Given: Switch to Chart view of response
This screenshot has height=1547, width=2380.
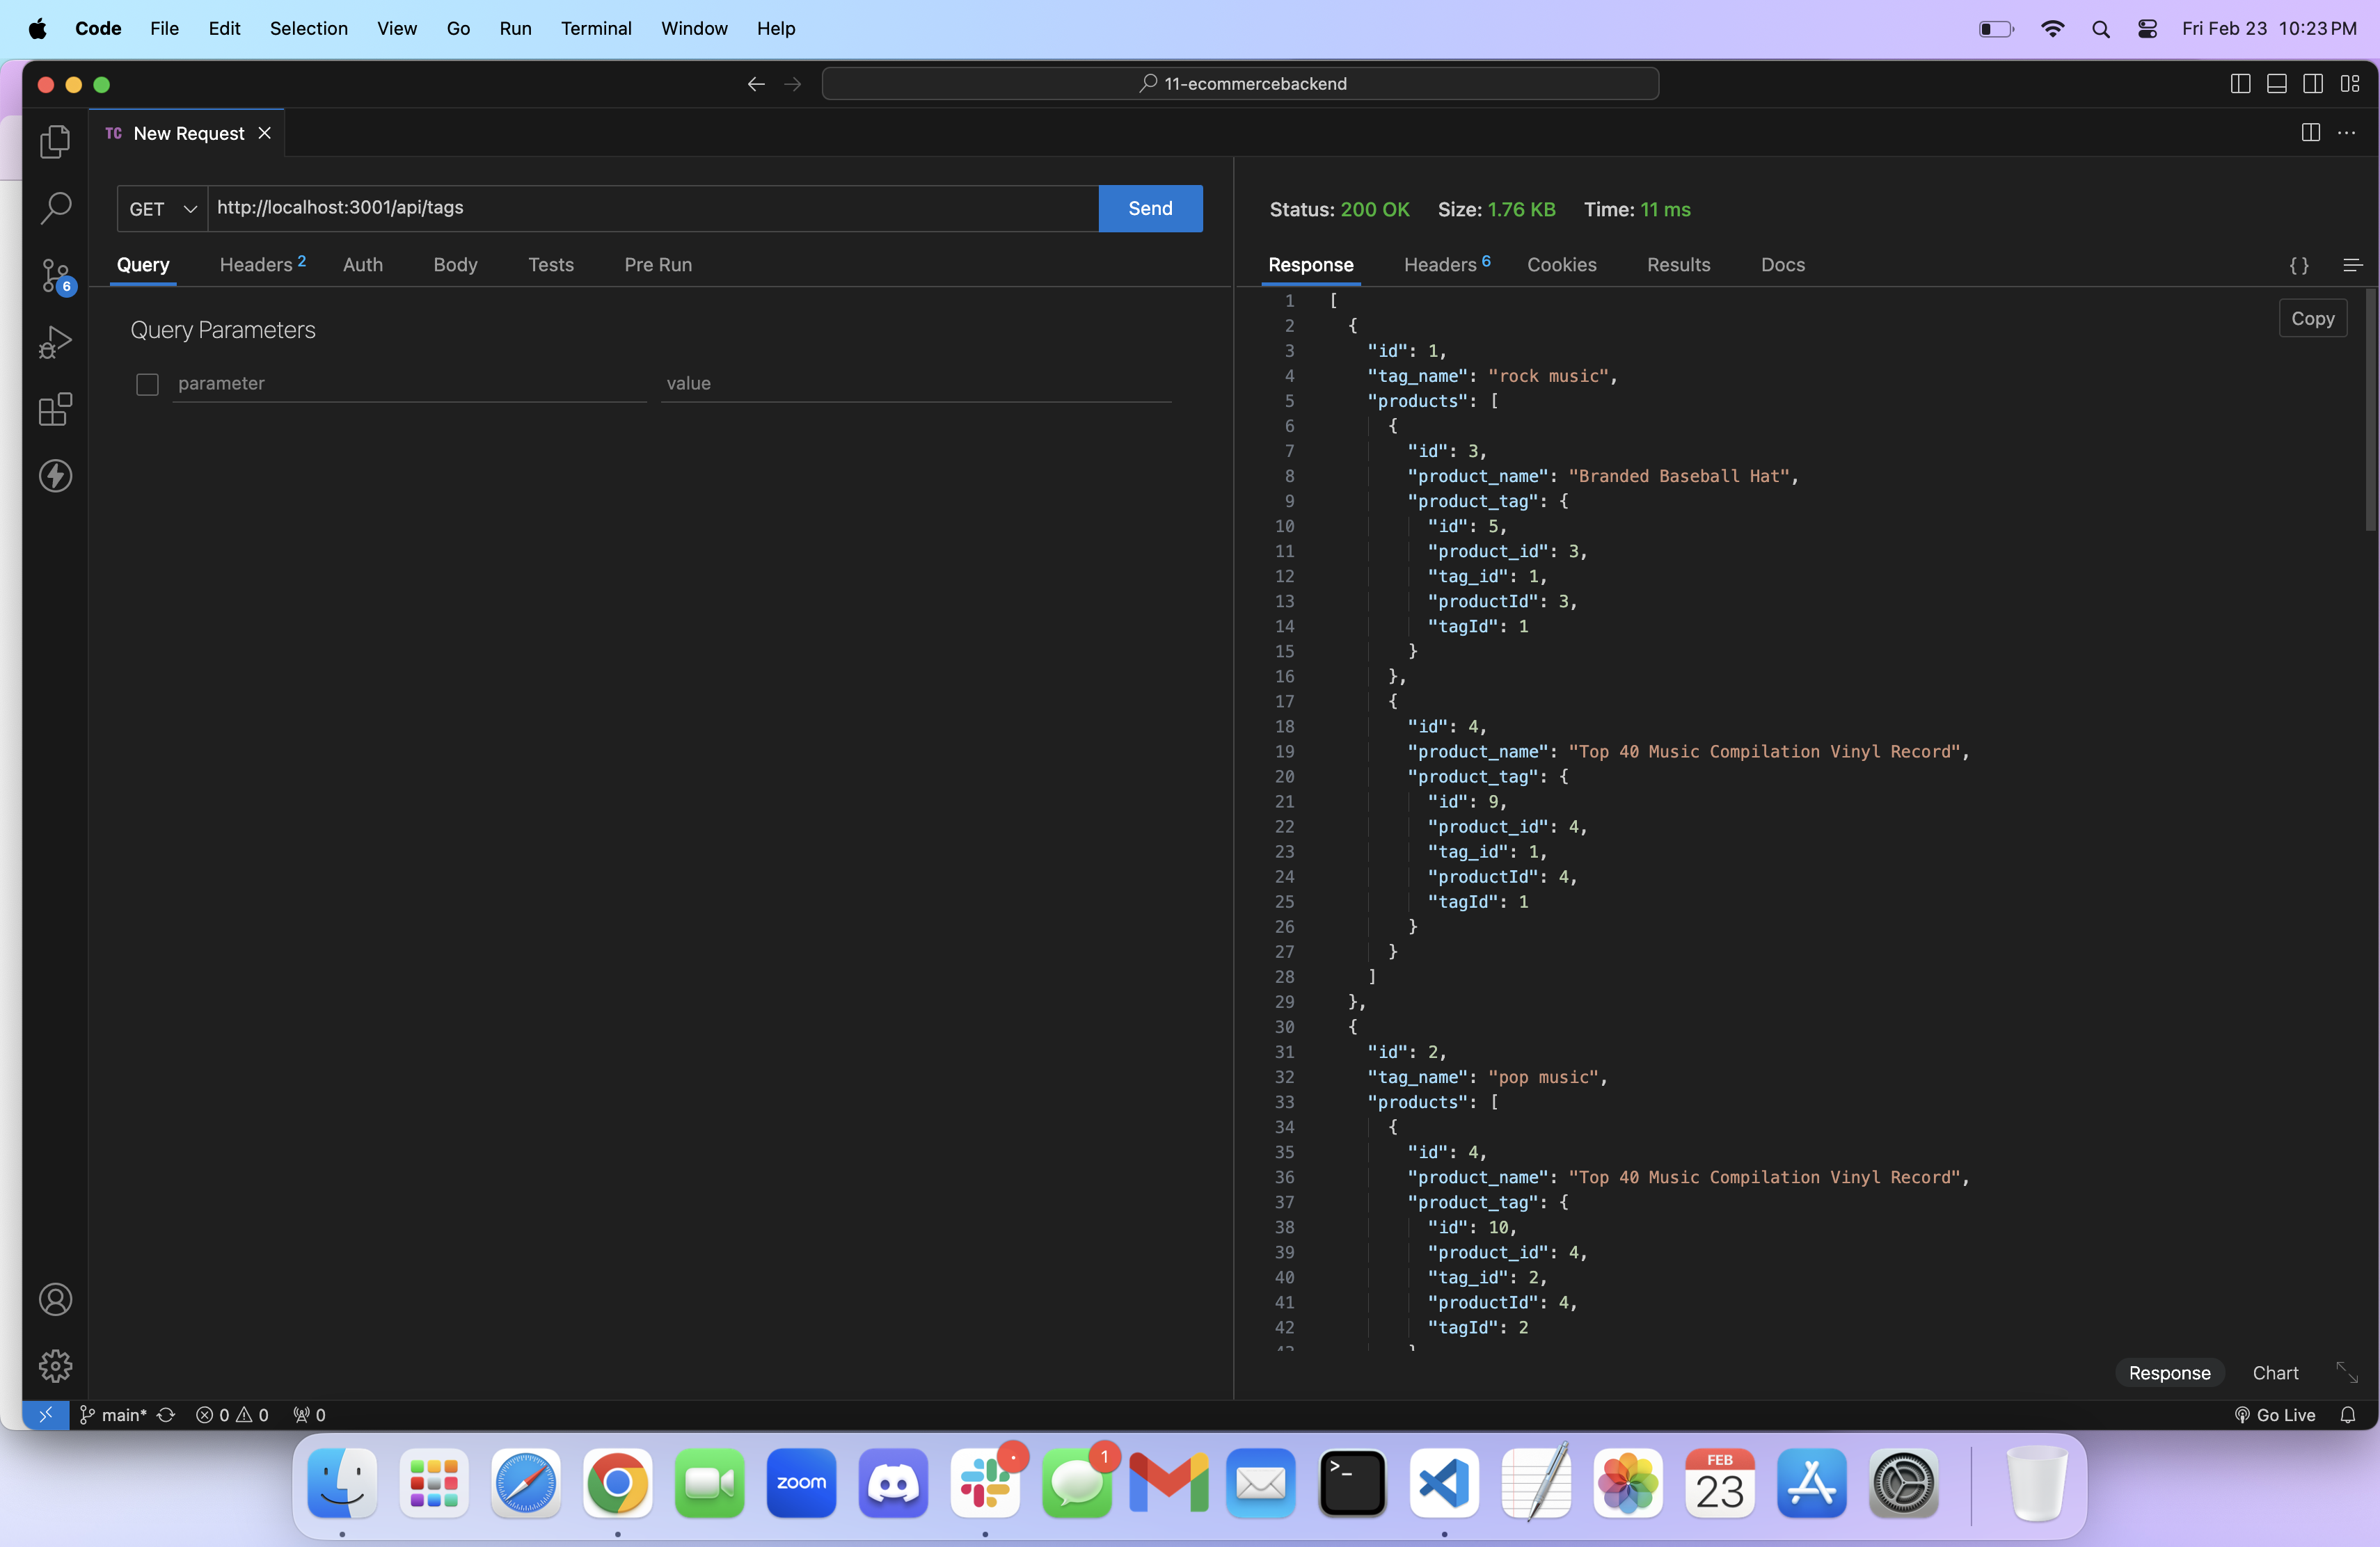Looking at the screenshot, I should pos(2275,1373).
